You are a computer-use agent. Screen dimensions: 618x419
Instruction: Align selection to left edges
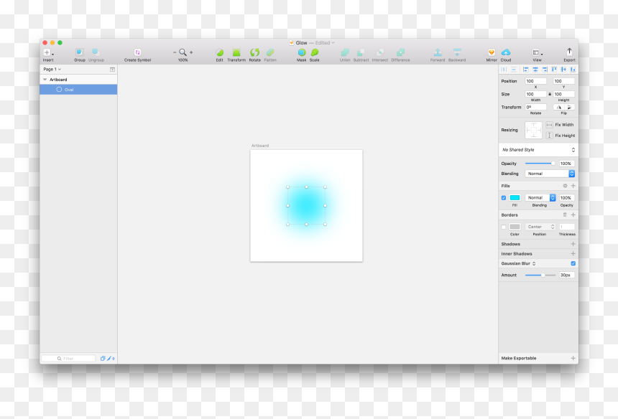coord(526,70)
